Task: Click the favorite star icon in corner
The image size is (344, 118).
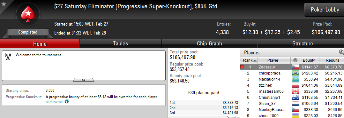Action: 3,4
